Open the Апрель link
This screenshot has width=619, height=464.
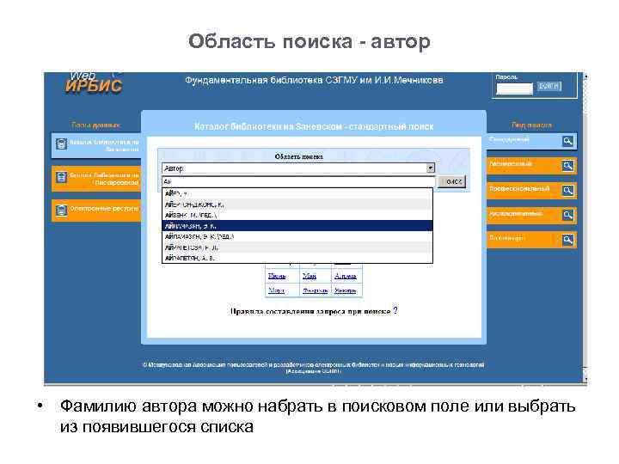(x=346, y=276)
